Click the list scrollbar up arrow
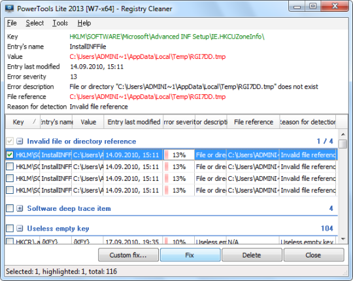 pyautogui.click(x=343, y=134)
